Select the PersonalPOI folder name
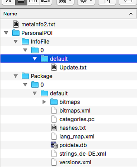This screenshot has height=167, width=137. [37, 33]
